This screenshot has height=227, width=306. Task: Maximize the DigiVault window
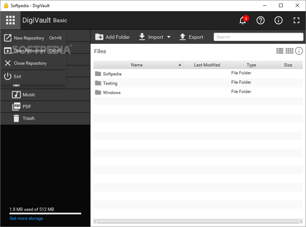pos(281,5)
